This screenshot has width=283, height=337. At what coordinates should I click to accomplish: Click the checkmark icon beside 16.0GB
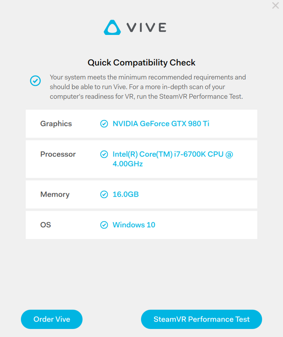click(x=104, y=194)
